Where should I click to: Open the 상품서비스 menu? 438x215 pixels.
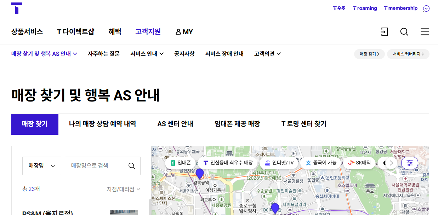tap(27, 32)
